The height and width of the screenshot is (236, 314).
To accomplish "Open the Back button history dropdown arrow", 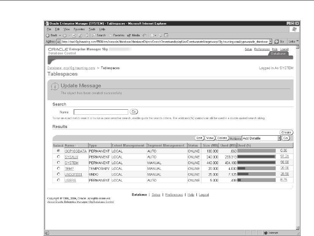I will [60, 36].
